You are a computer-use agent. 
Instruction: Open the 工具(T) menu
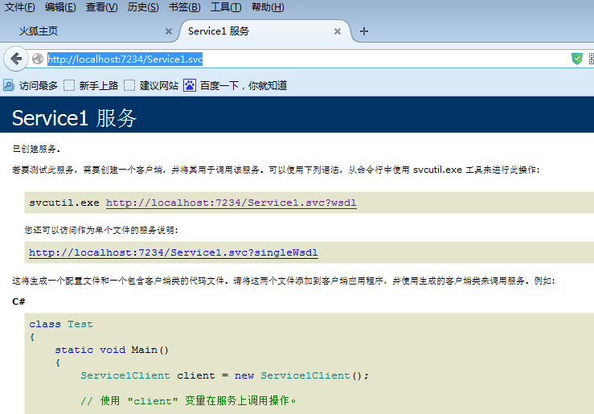point(226,7)
